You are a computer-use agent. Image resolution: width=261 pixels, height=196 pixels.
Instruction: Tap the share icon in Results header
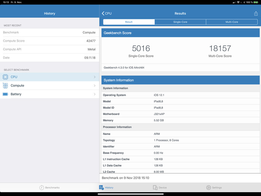[x=256, y=14]
